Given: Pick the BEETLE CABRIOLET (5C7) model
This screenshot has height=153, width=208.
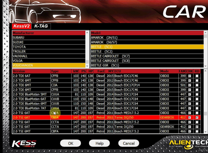Looking at the screenshot, I should click(x=147, y=56).
